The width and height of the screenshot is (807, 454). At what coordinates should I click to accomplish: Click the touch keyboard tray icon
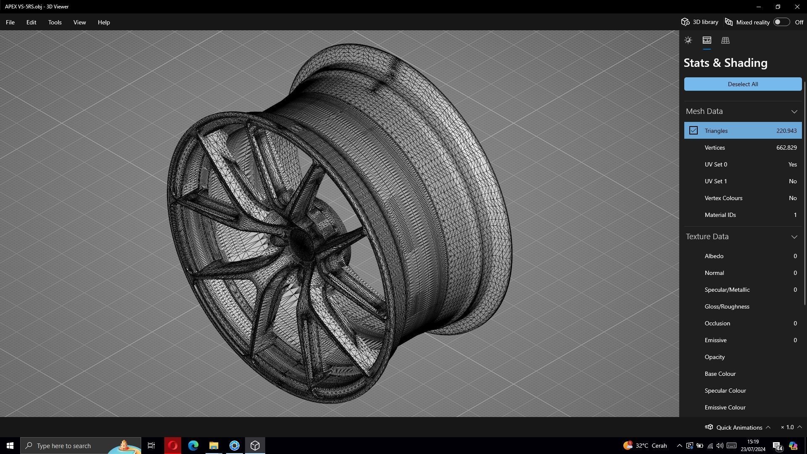(731, 446)
